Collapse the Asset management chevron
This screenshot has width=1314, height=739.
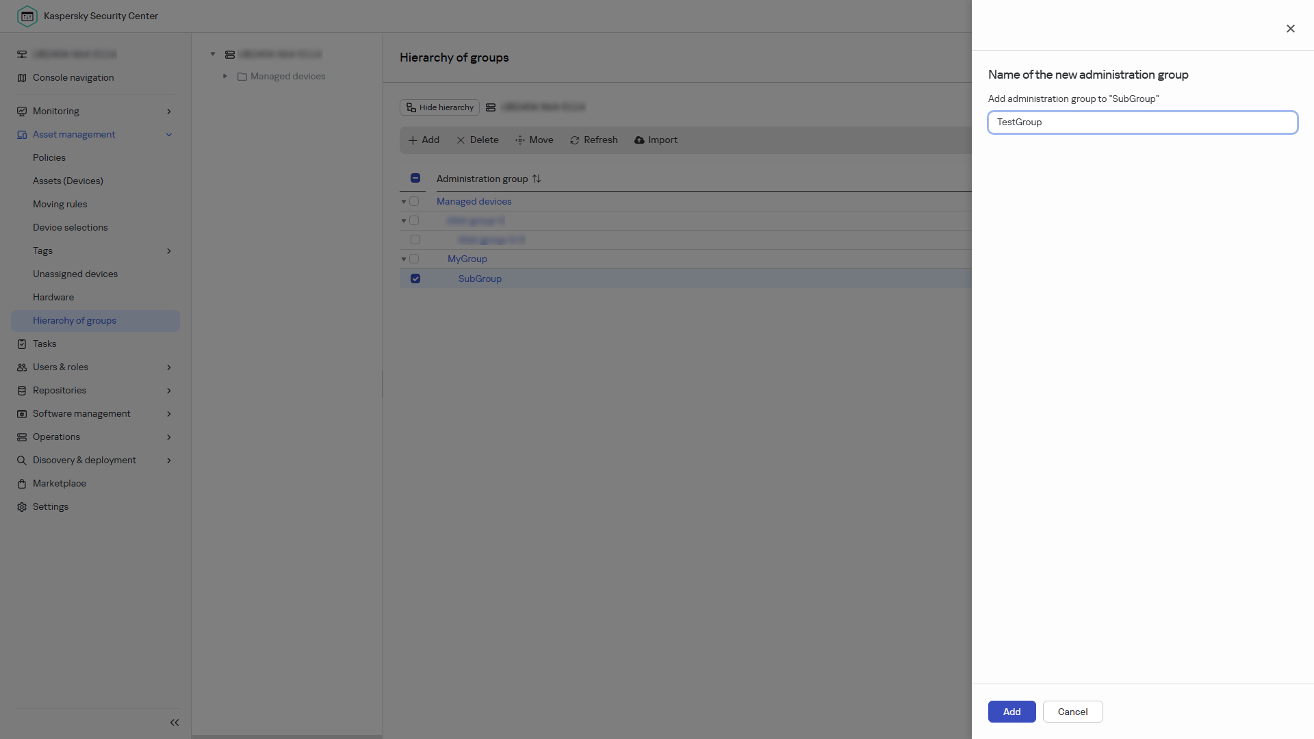169,135
